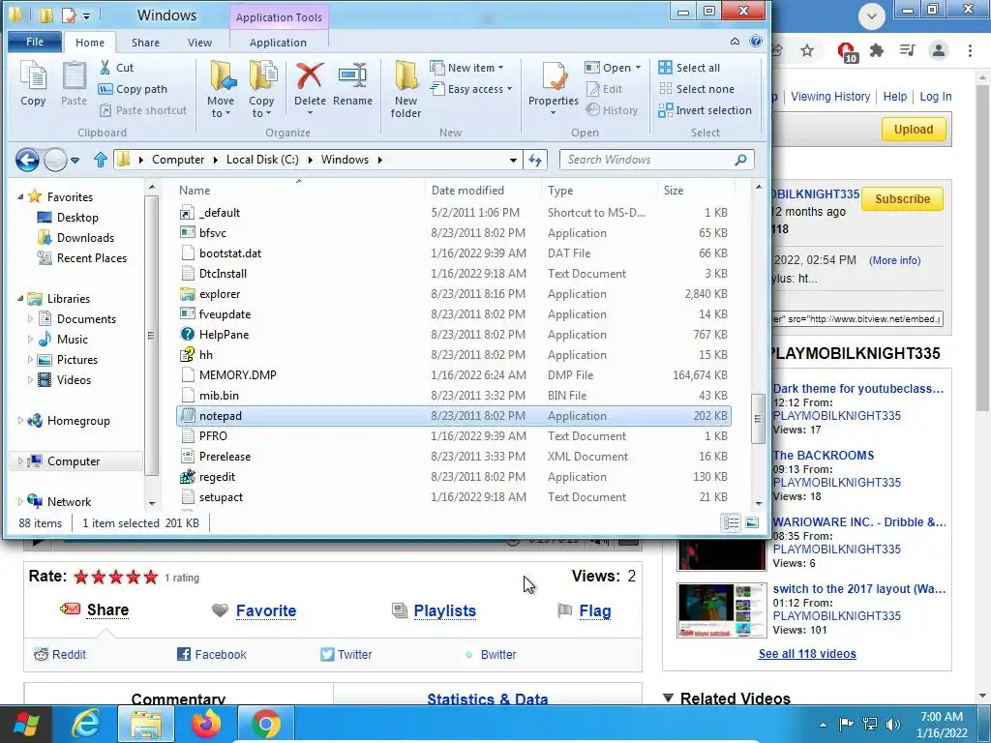This screenshot has height=743, width=991.
Task: Click Invert selection in the ribbon
Action: [706, 110]
